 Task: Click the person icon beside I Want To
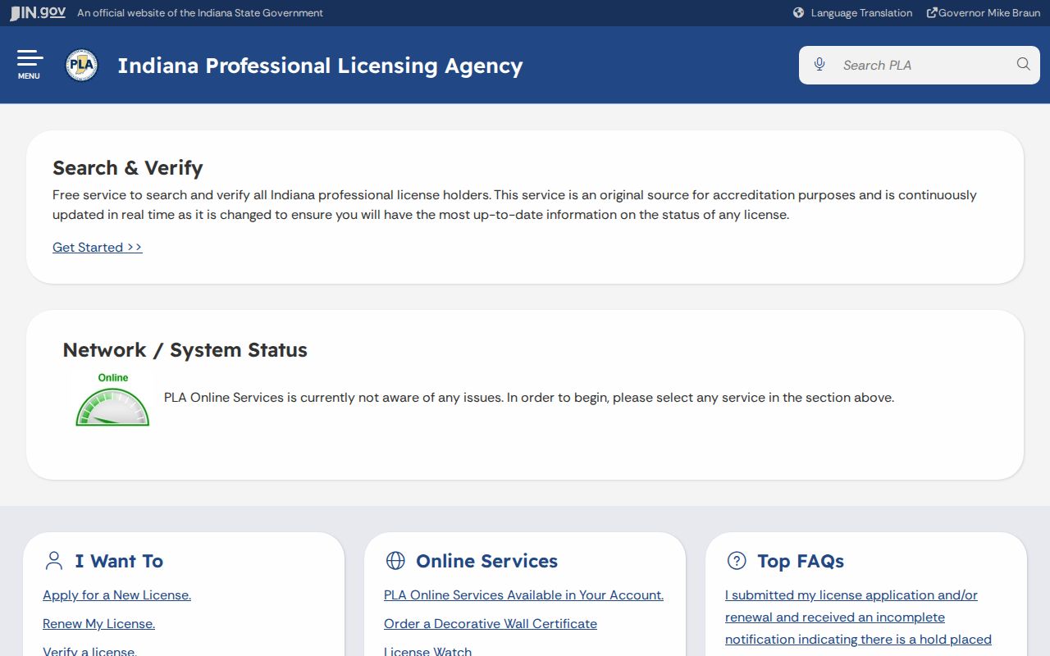(54, 561)
